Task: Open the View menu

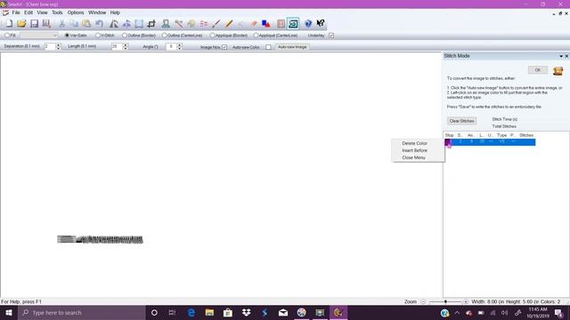Action: (x=42, y=12)
